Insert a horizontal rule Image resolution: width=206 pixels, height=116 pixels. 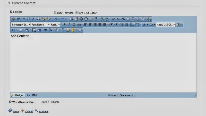[133, 19]
